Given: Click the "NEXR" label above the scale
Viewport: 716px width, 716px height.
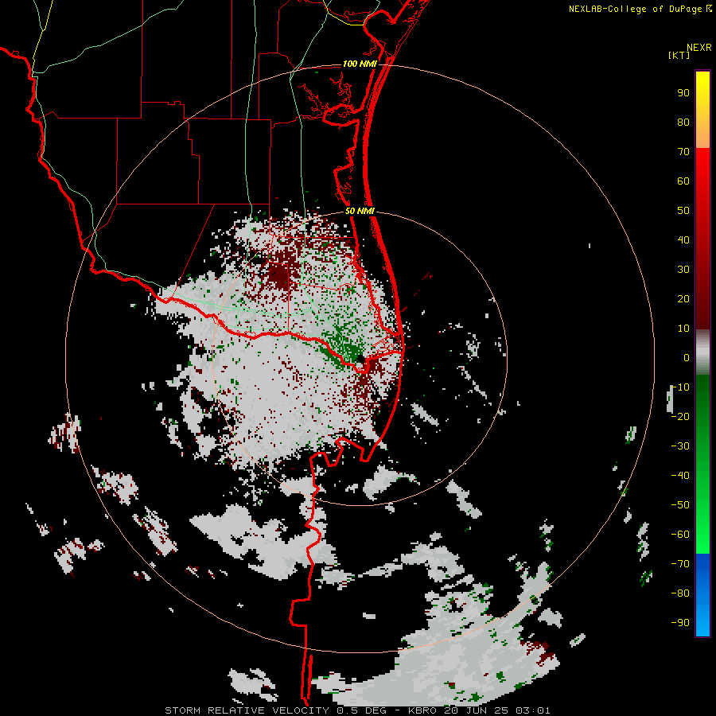Looking at the screenshot, I should pos(699,48).
